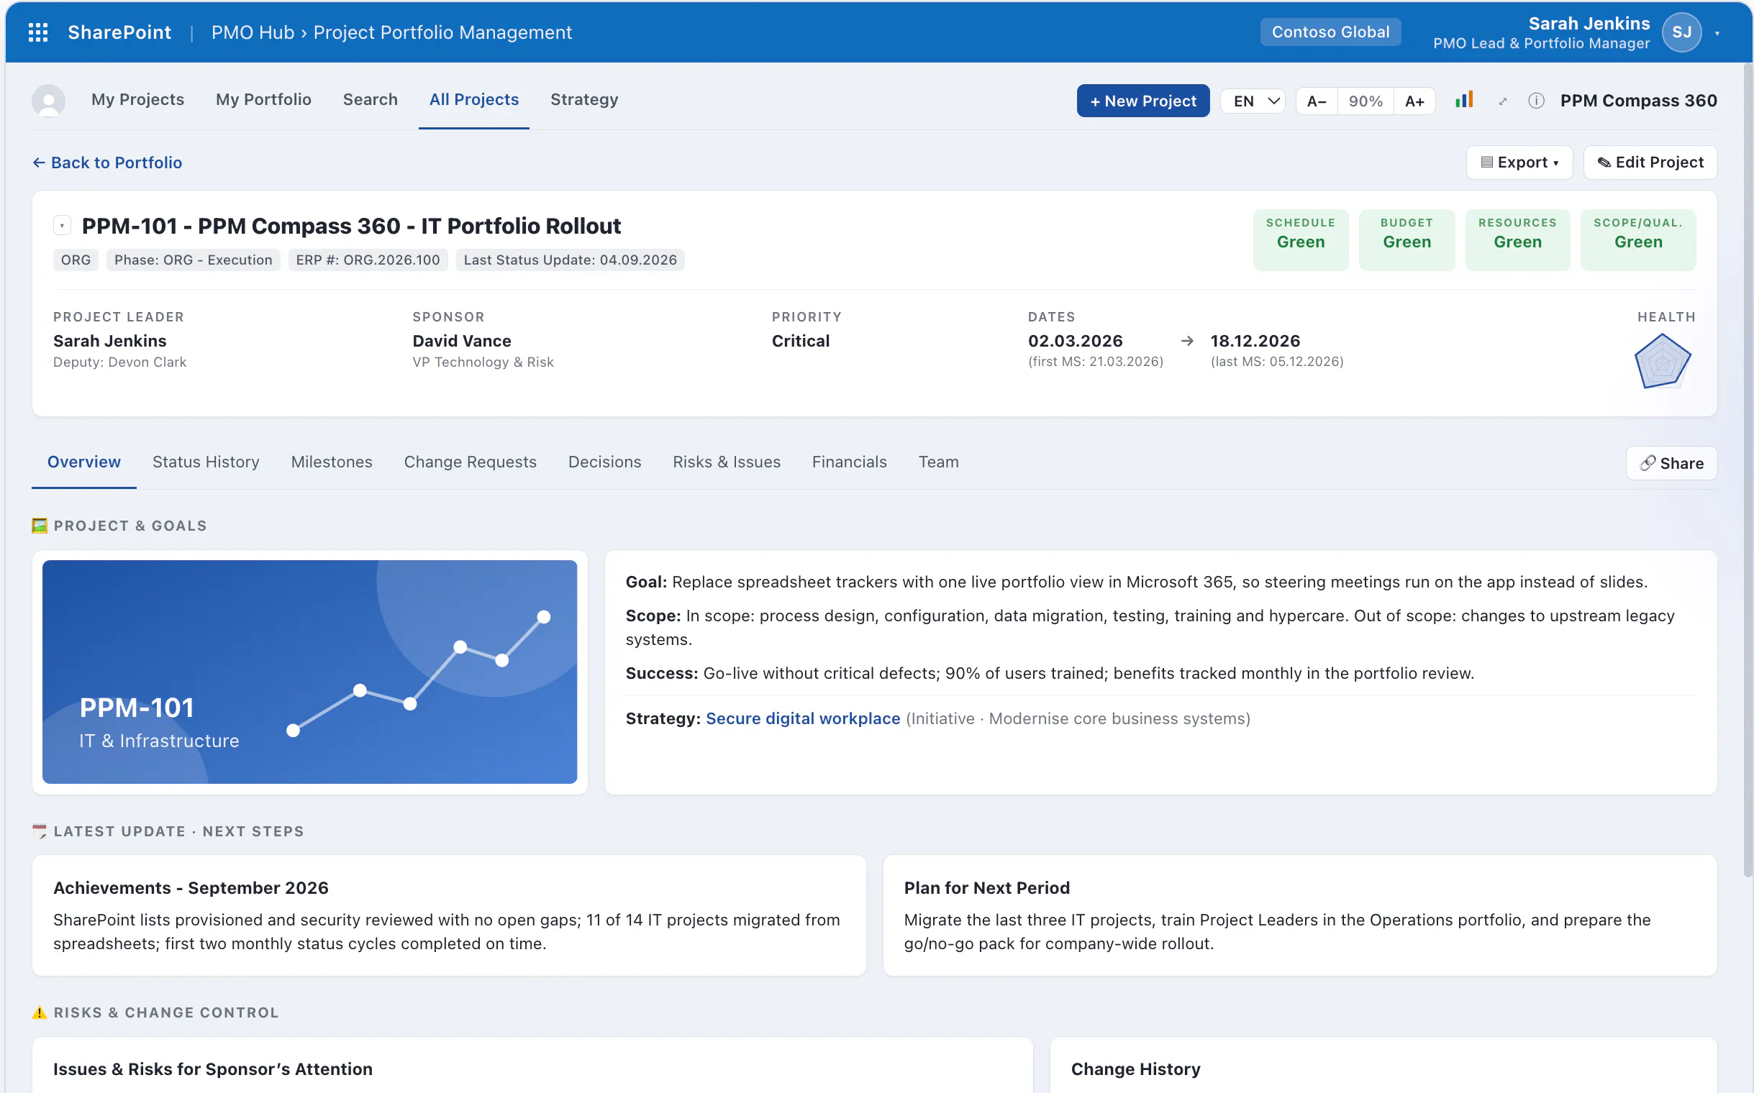Create a new project with + New Project
Image resolution: width=1754 pixels, height=1093 pixels.
(1142, 101)
